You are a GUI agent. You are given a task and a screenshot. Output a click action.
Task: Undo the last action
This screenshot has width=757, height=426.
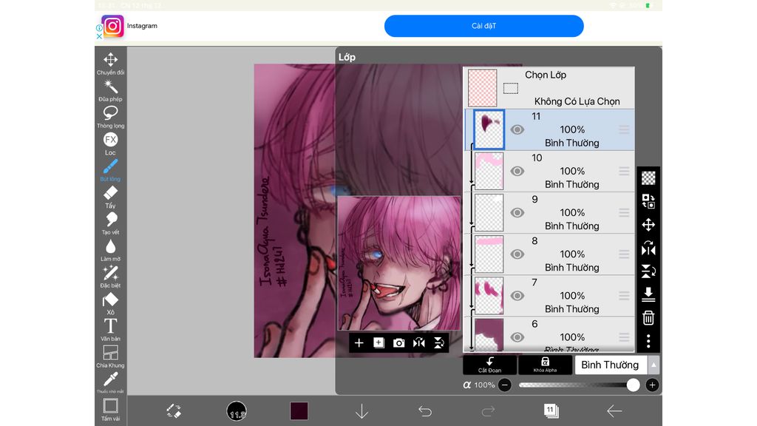(425, 411)
